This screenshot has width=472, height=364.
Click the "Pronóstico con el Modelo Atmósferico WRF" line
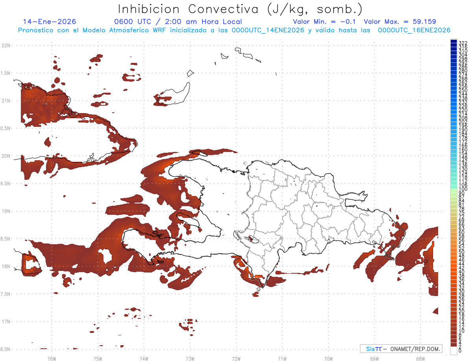coord(234,30)
